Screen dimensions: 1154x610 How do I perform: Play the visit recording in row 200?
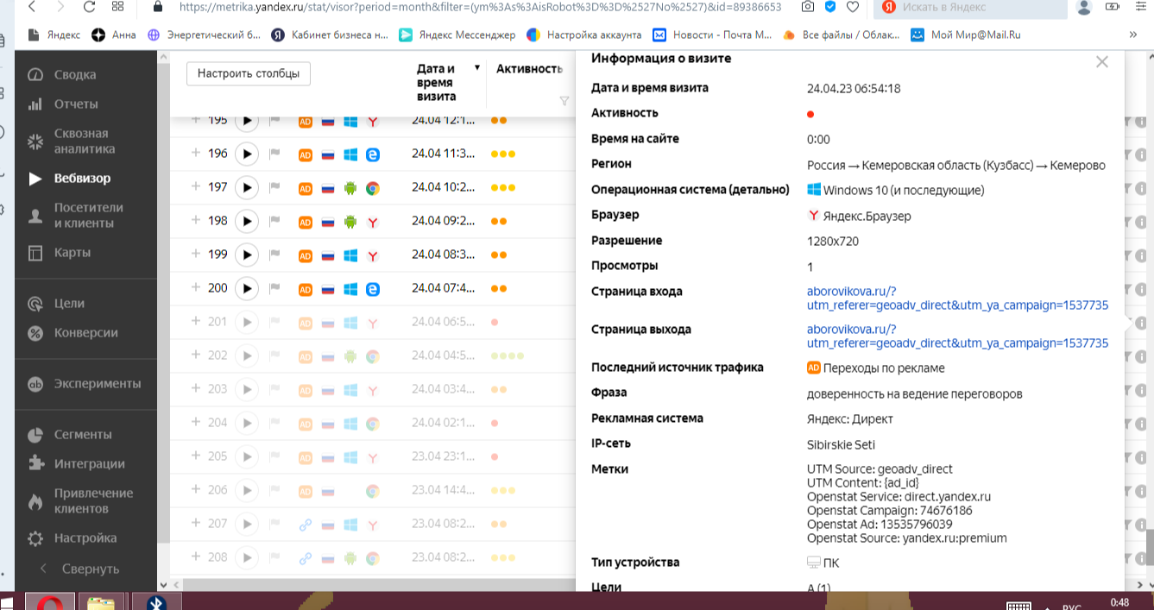(x=247, y=288)
